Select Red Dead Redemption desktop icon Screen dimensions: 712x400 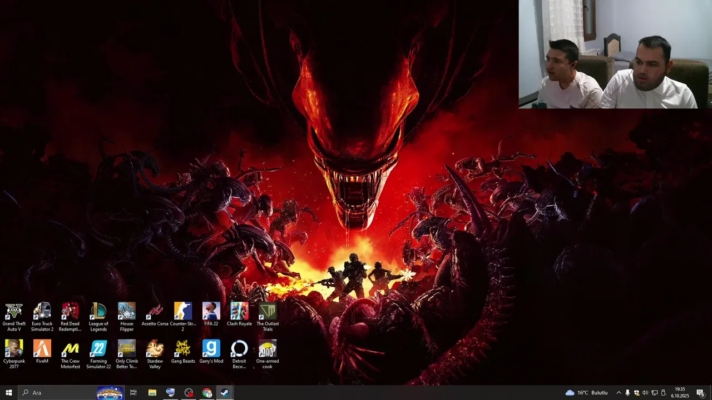click(70, 317)
